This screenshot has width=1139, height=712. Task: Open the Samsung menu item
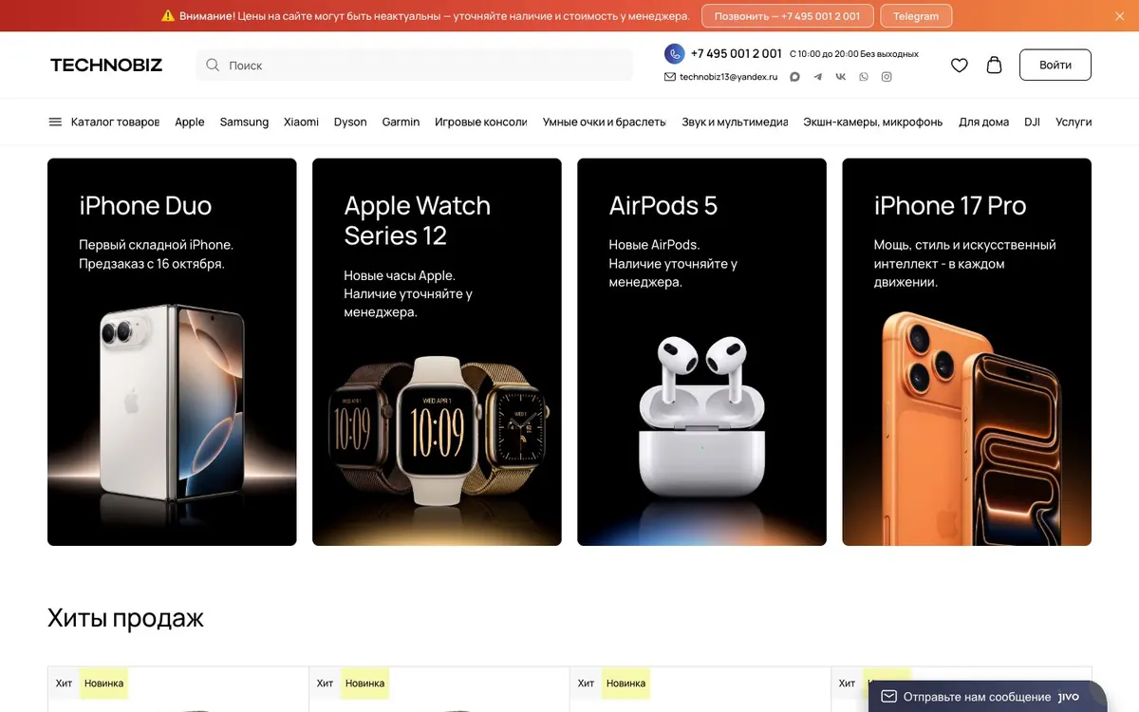click(244, 122)
